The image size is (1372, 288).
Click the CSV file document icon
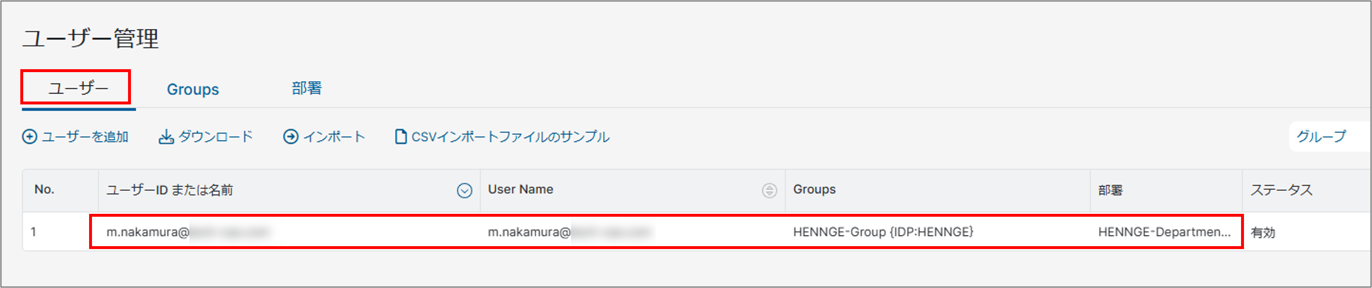click(x=401, y=137)
